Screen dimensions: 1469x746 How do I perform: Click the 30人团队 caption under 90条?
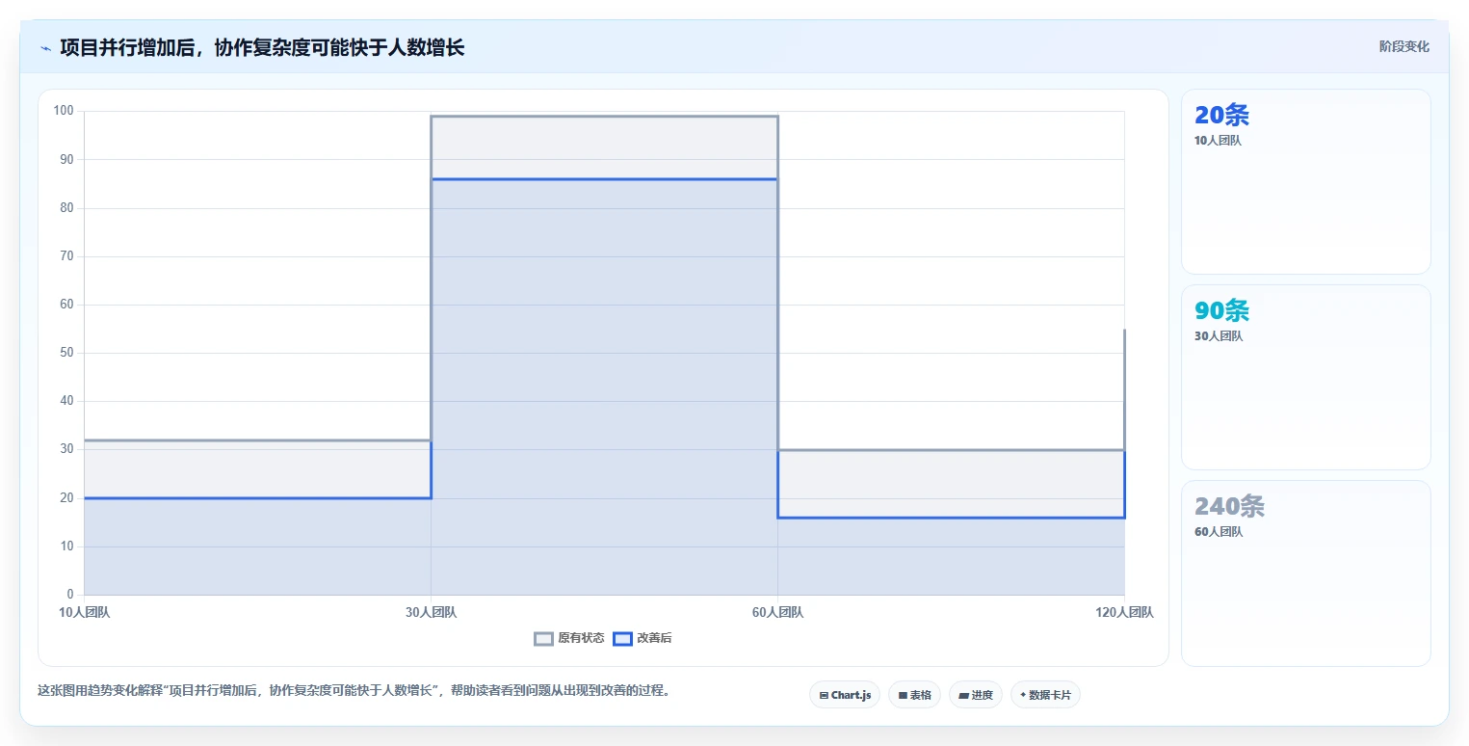point(1219,336)
